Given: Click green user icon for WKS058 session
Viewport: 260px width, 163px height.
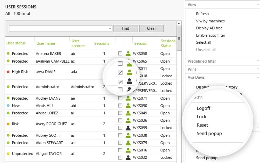Looking at the screenshot, I should pyautogui.click(x=128, y=54).
